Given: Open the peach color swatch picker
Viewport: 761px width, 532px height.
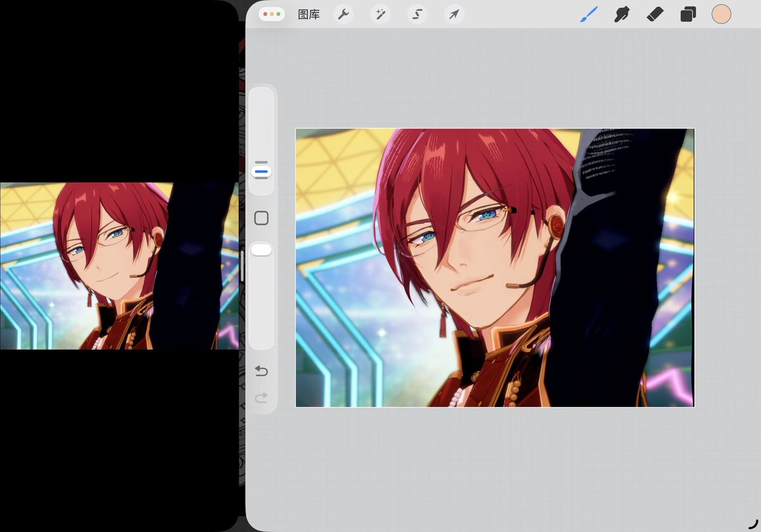Looking at the screenshot, I should (x=721, y=15).
